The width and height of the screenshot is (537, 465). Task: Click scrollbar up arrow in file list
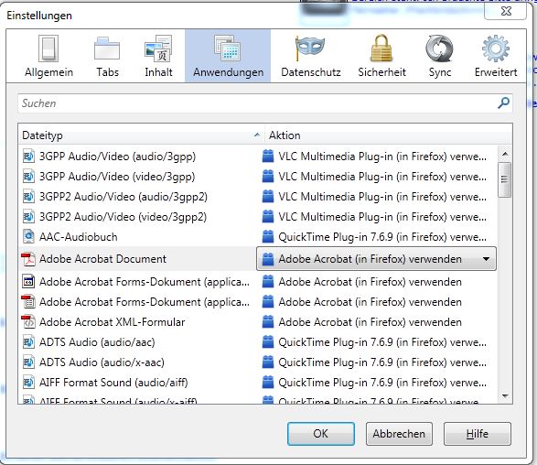point(505,154)
